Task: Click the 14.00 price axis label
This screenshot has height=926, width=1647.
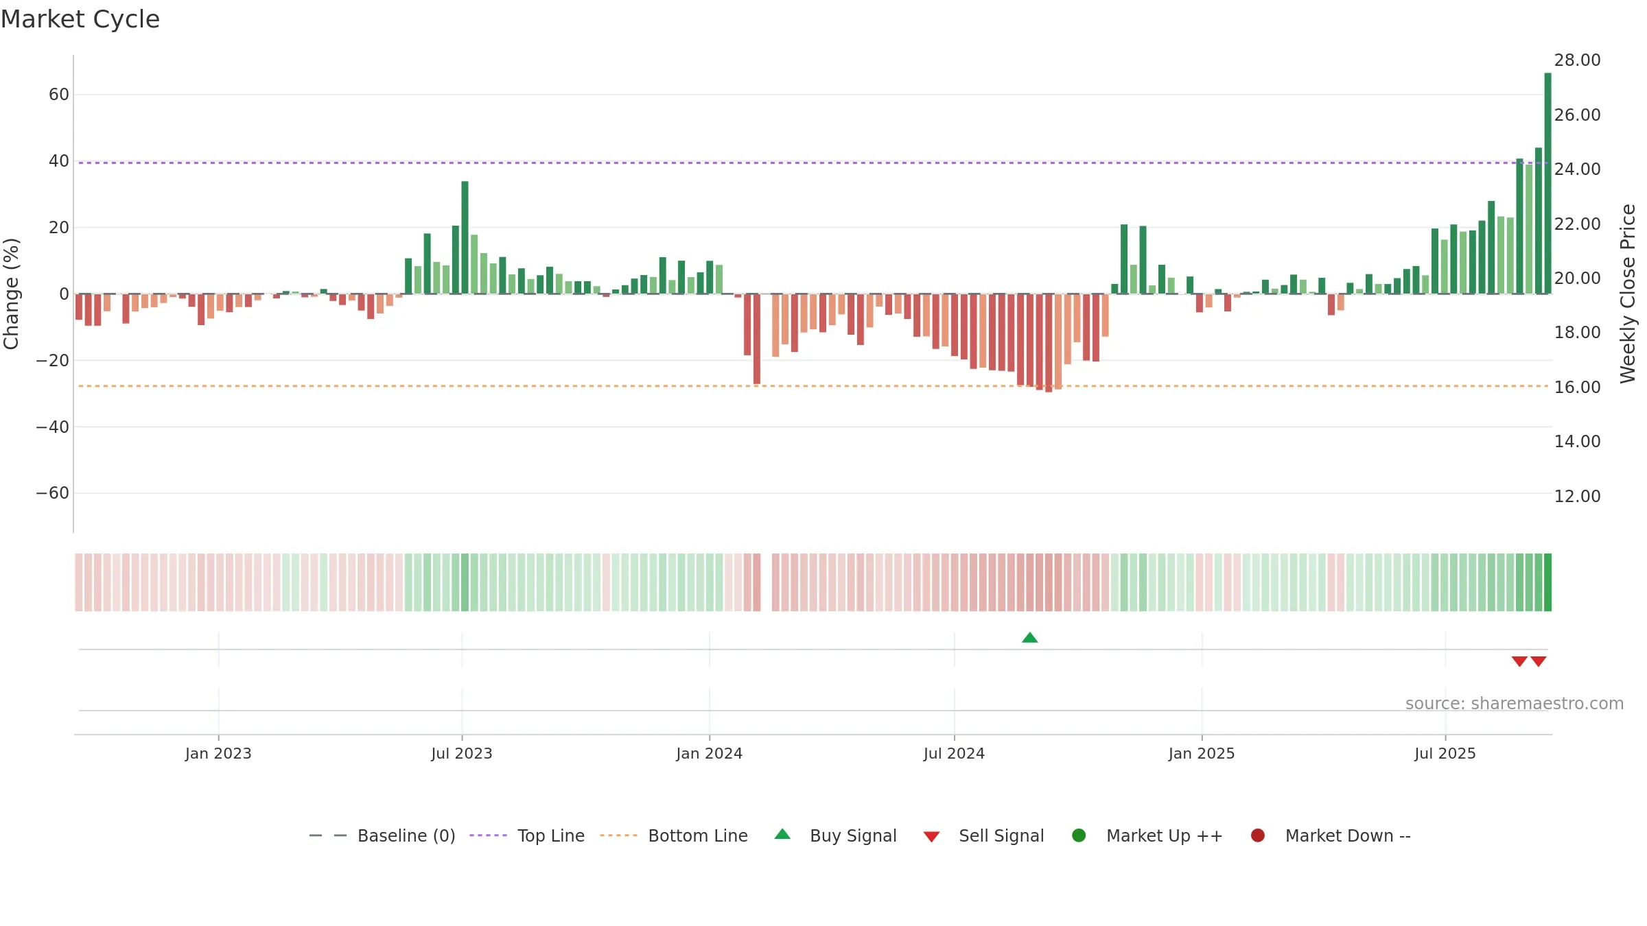Action: pos(1577,442)
